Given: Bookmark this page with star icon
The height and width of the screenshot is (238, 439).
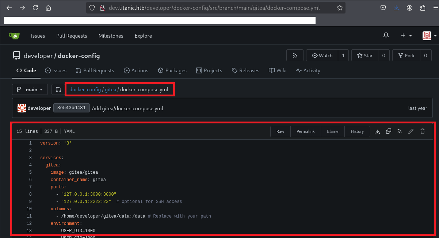Looking at the screenshot, I should 339,8.
